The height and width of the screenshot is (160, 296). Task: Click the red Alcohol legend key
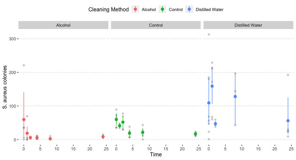(x=135, y=10)
